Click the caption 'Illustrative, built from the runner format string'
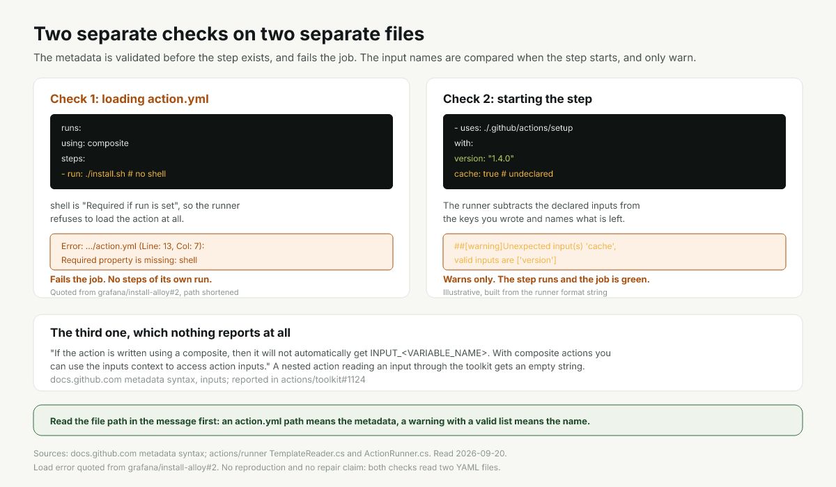The image size is (836, 487). tap(525, 292)
